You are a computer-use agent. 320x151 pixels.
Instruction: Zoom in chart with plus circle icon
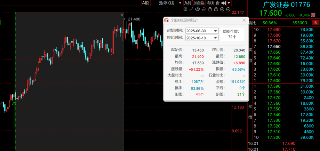[222, 9]
